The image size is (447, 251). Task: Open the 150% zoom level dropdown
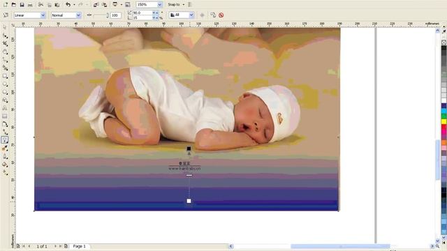[160, 5]
